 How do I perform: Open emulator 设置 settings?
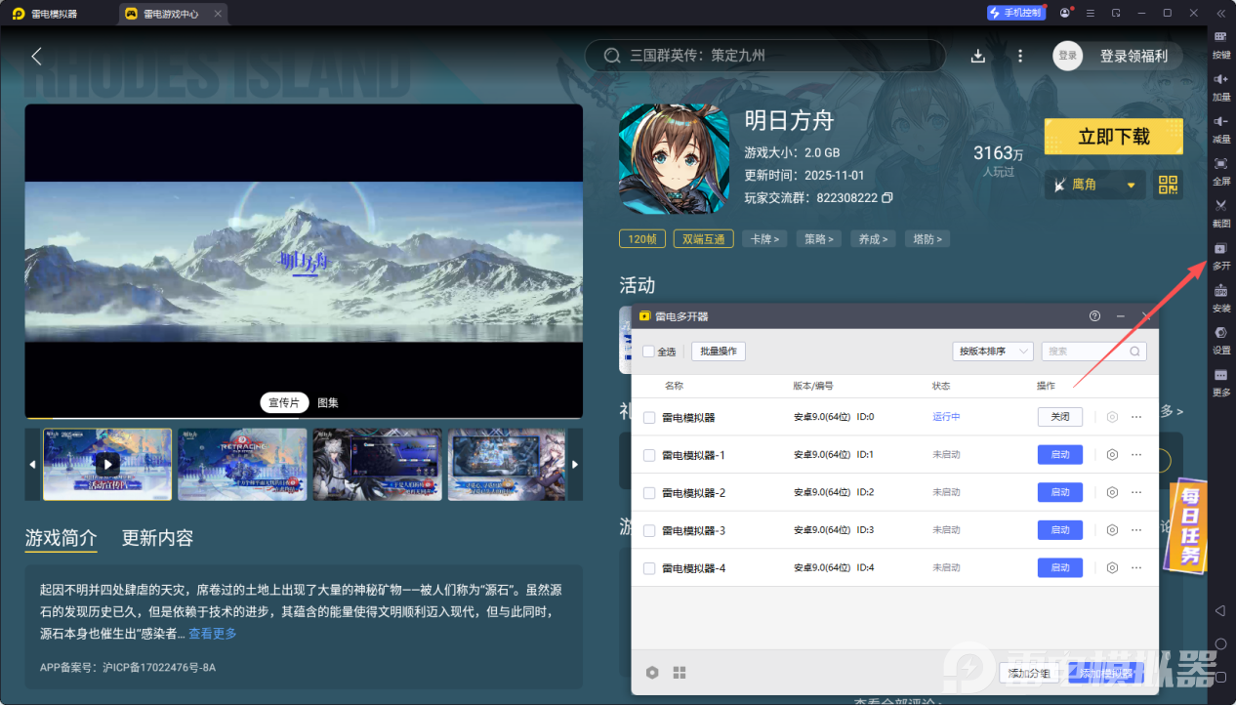(x=1221, y=340)
